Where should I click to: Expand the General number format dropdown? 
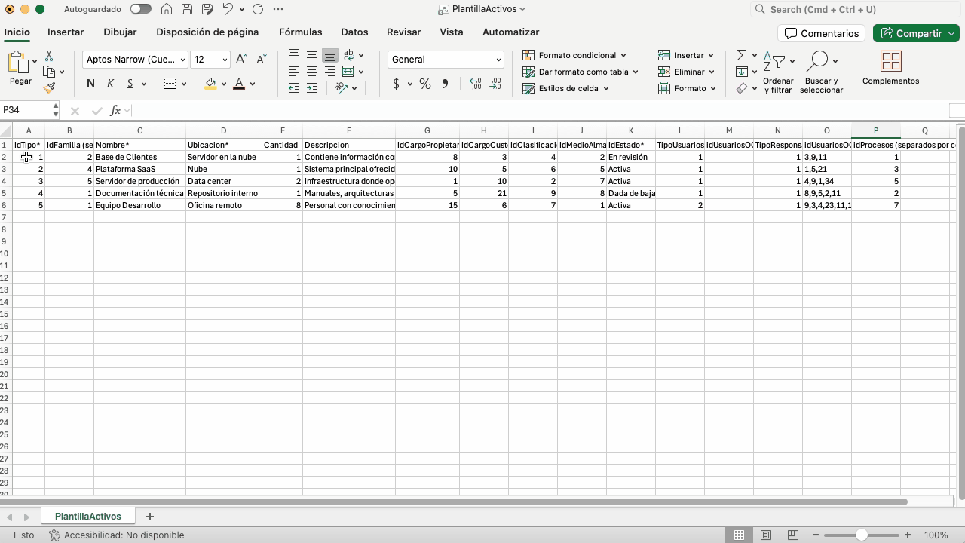498,60
